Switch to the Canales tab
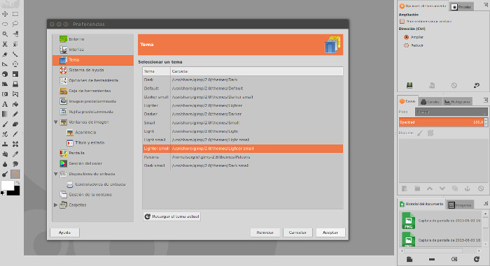 [430, 102]
